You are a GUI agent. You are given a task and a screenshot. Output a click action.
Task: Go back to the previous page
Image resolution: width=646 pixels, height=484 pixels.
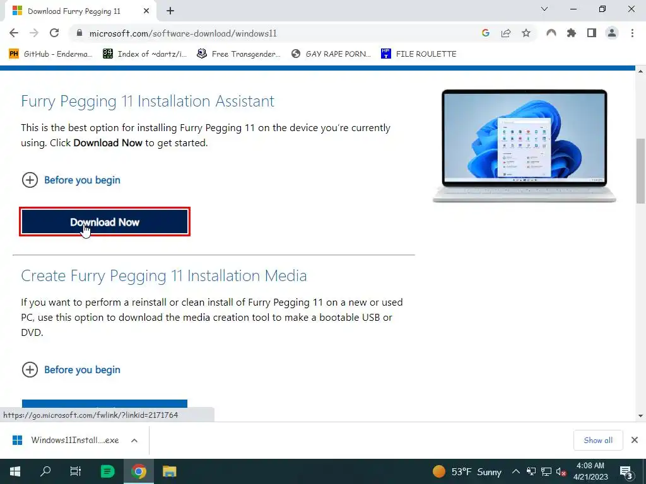coord(14,33)
